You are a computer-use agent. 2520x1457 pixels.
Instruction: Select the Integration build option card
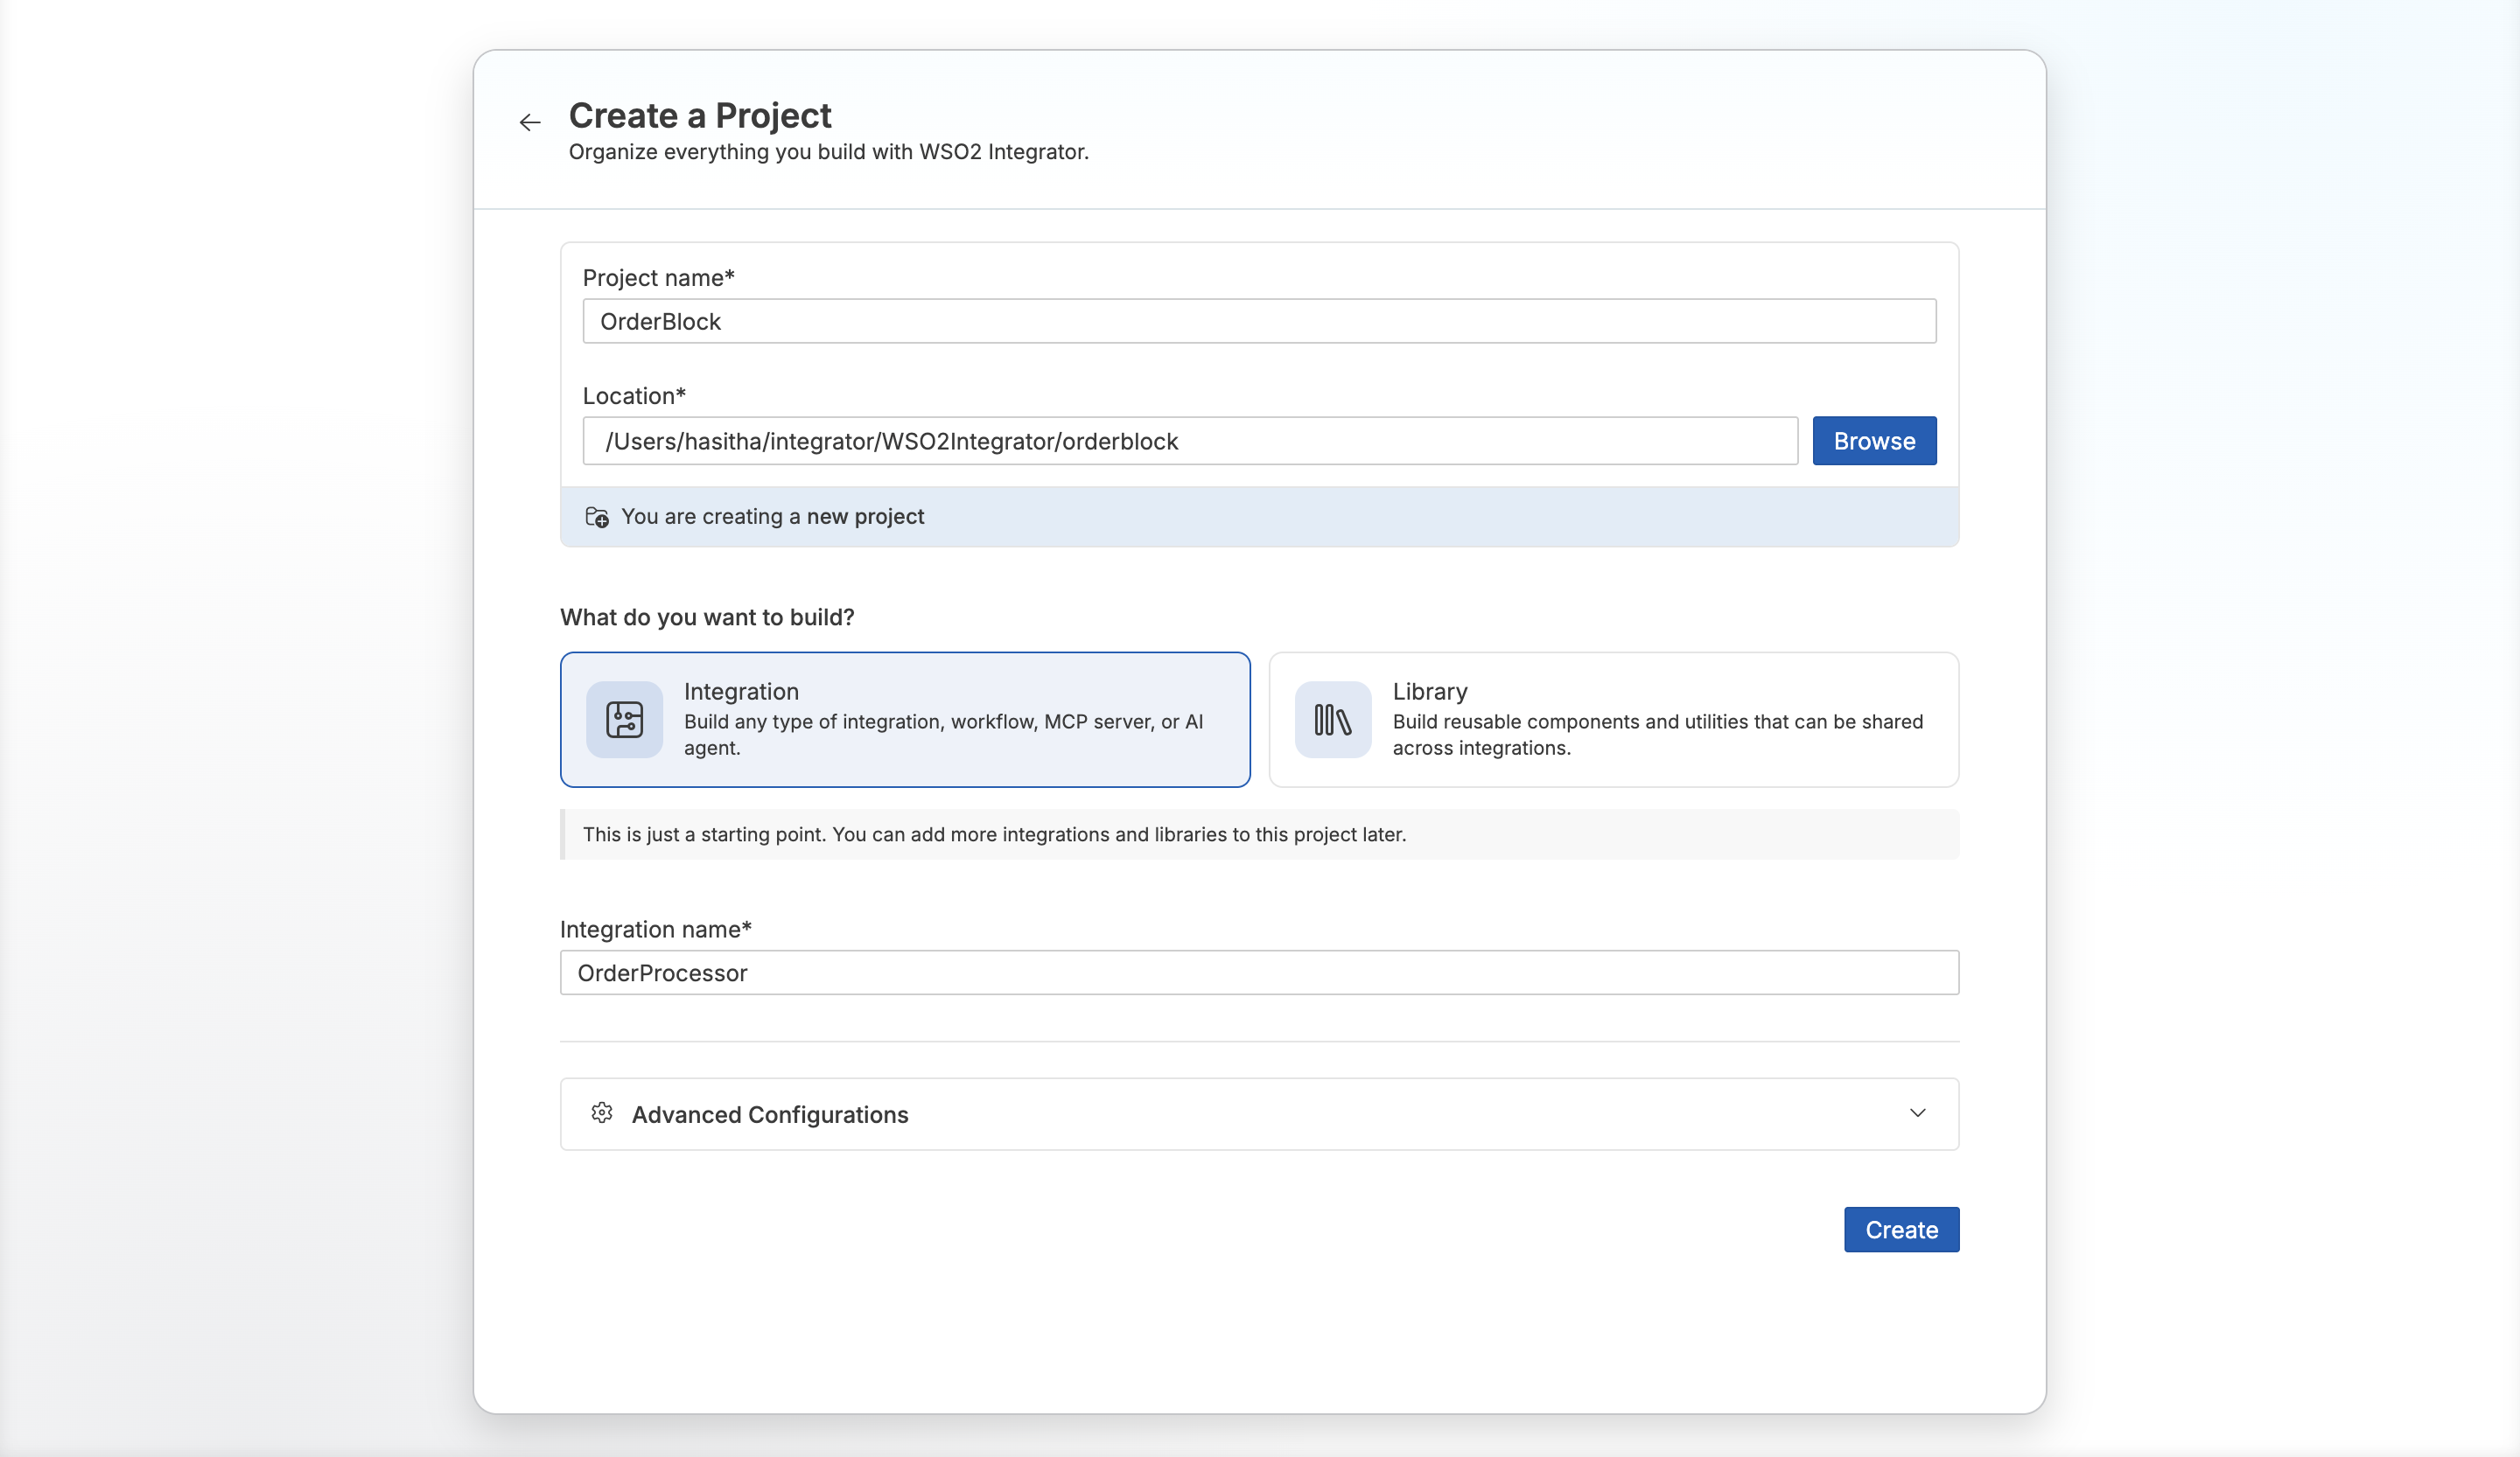905,720
